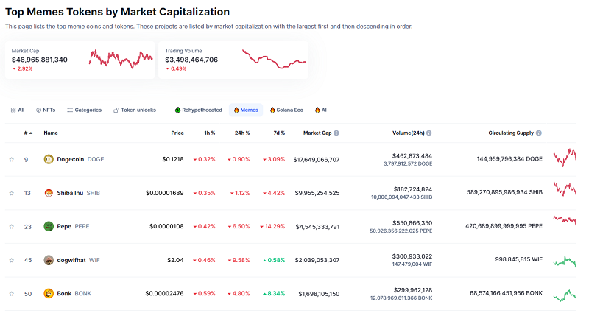The image size is (589, 313).
Task: Click the Bonk coin logo icon
Action: point(49,293)
